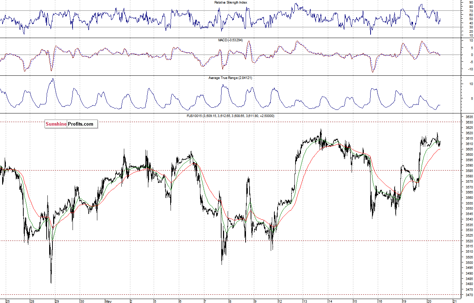The width and height of the screenshot is (474, 303).
Task: Click the Relative Strength Index panel title
Action: (x=231, y=3)
